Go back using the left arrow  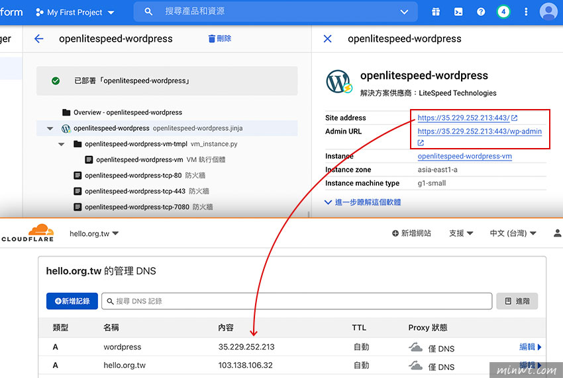click(39, 39)
